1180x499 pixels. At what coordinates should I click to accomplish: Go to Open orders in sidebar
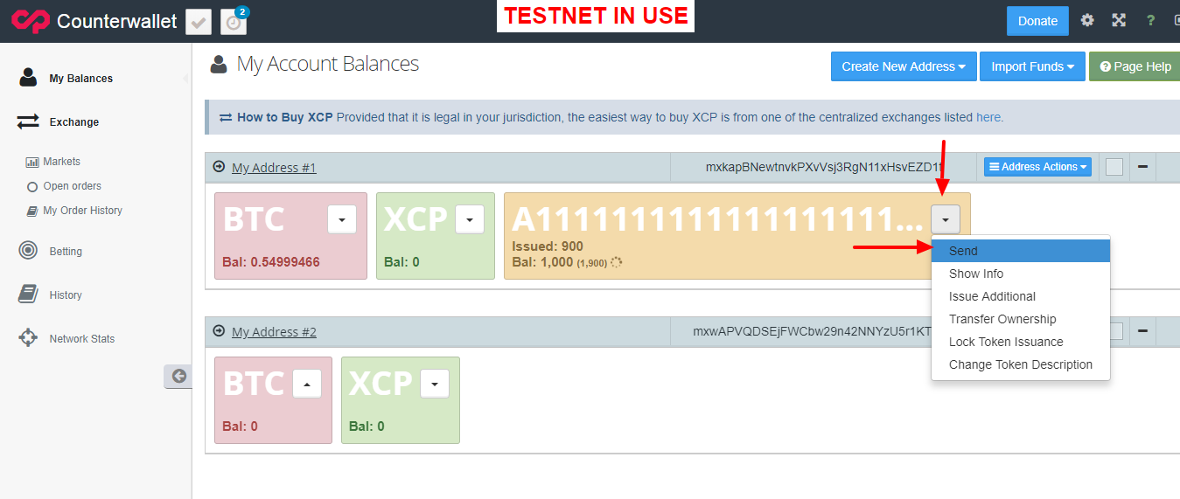click(72, 186)
